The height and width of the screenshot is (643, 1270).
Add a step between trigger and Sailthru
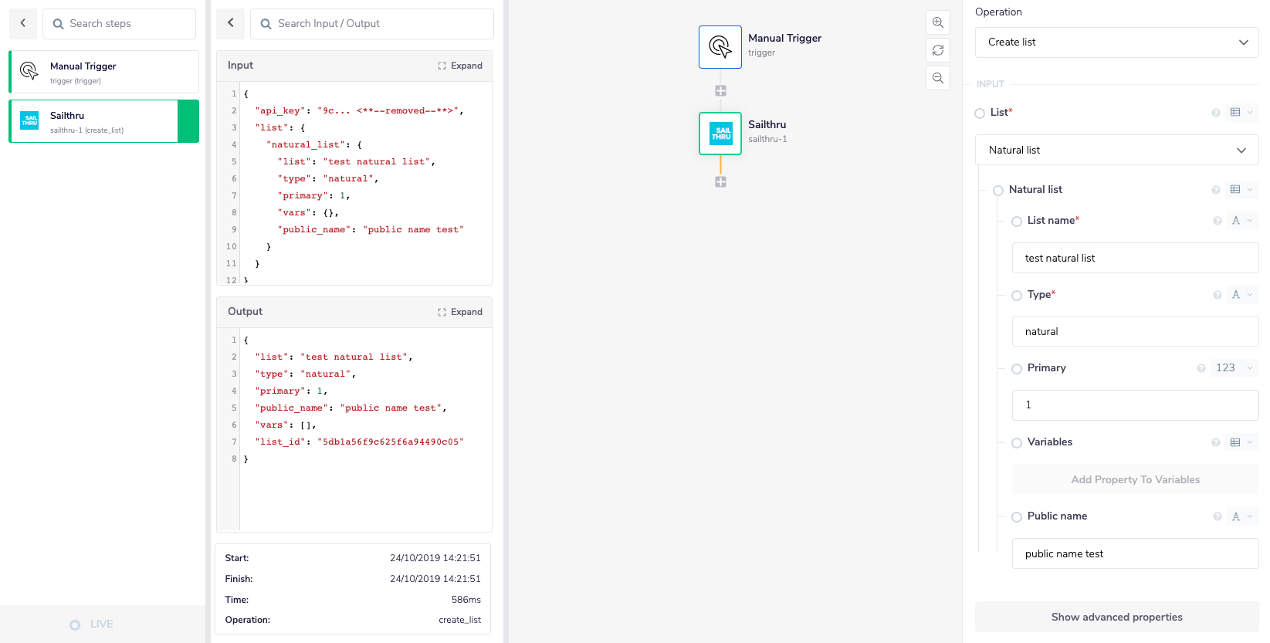coord(720,91)
